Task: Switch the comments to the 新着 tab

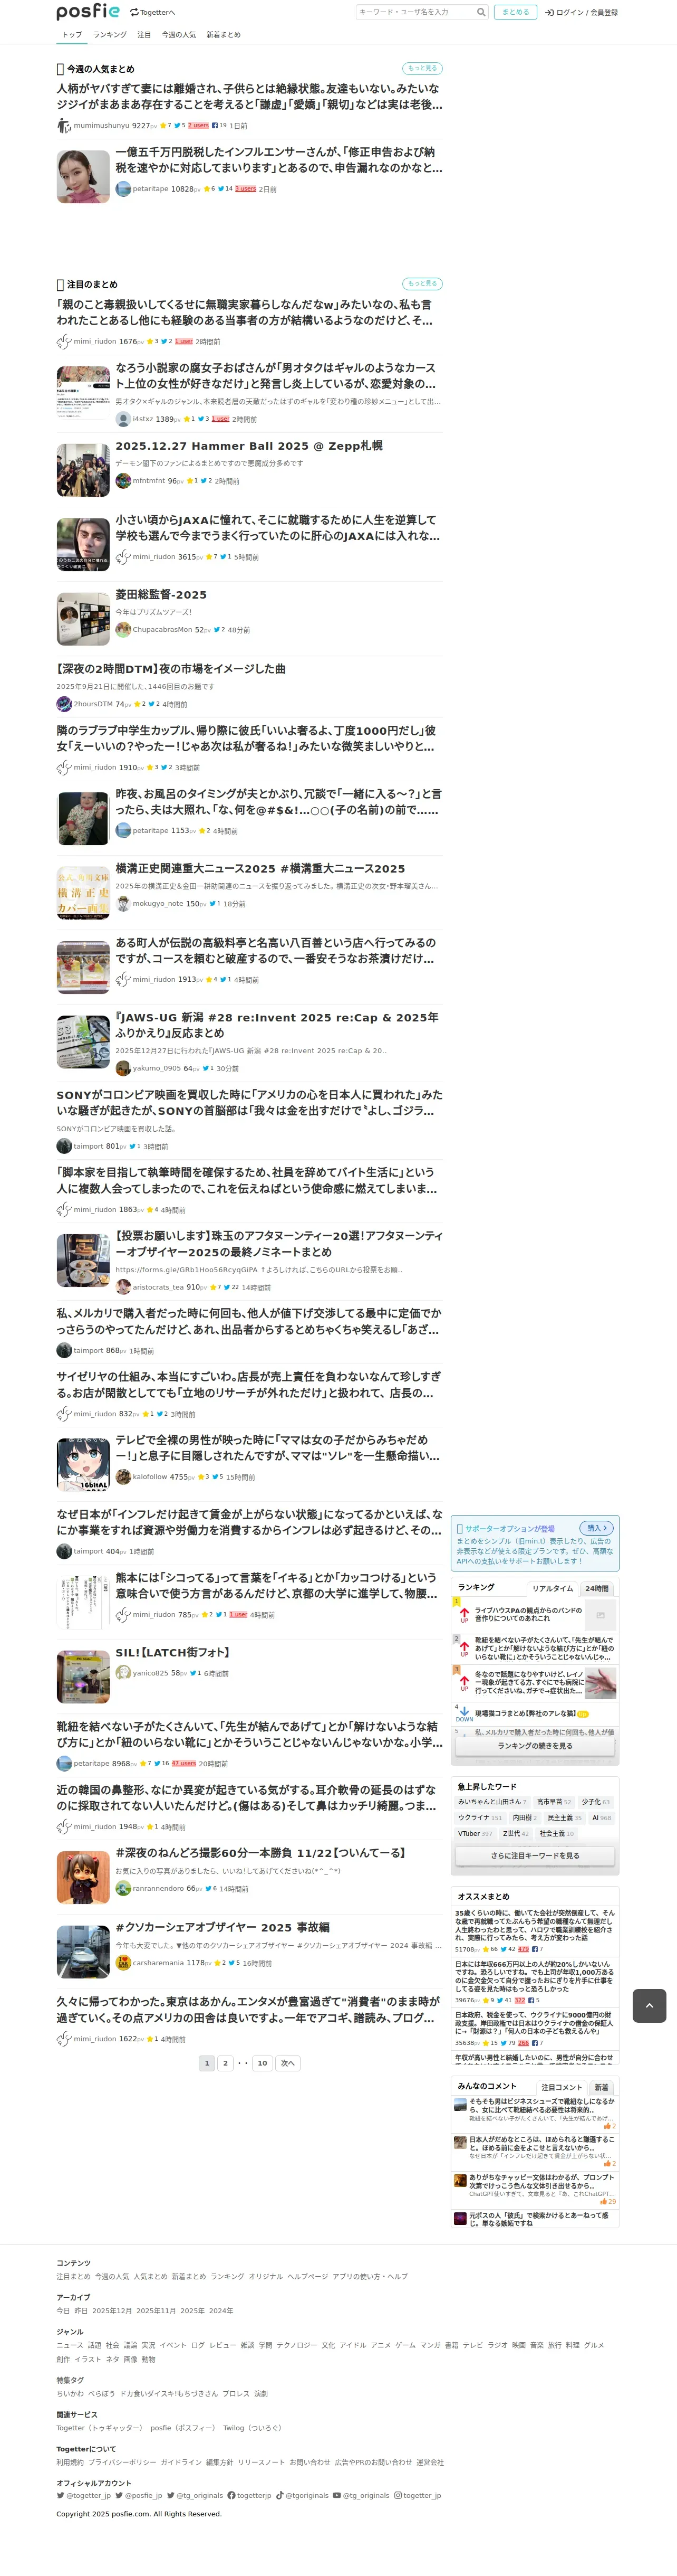Action: click(x=601, y=2087)
